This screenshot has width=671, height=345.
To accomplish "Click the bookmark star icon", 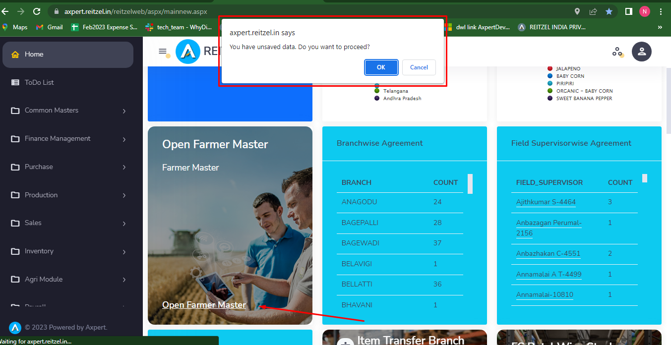I will 609,11.
